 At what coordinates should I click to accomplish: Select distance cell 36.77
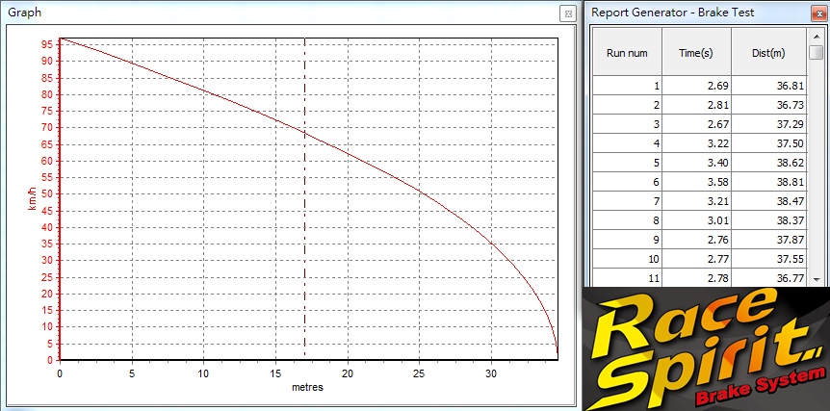tap(769, 277)
